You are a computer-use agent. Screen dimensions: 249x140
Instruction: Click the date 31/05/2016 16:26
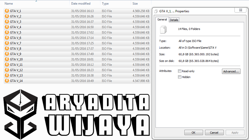[x=82, y=16]
